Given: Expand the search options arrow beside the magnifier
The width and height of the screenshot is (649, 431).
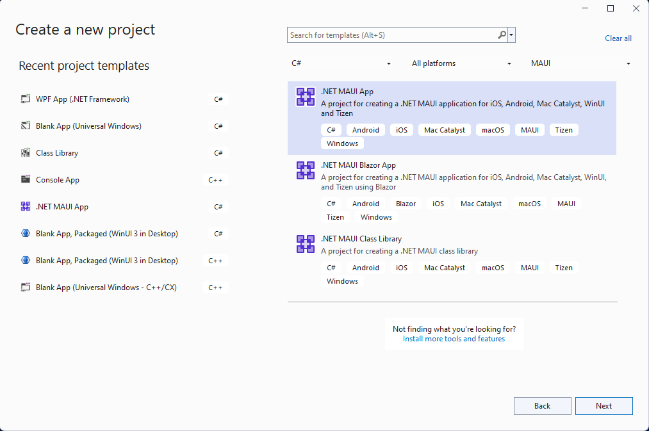Looking at the screenshot, I should (x=511, y=35).
